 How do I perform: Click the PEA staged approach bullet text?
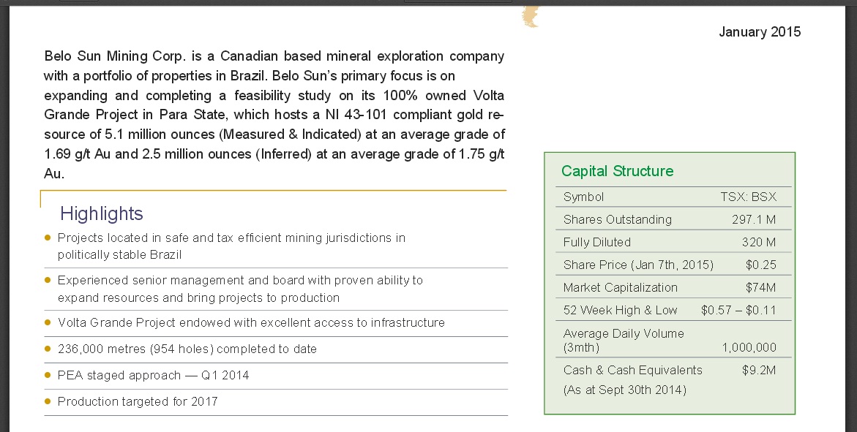[153, 376]
